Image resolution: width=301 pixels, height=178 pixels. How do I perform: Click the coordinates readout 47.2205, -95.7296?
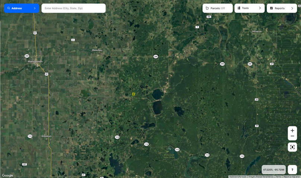coord(273,169)
